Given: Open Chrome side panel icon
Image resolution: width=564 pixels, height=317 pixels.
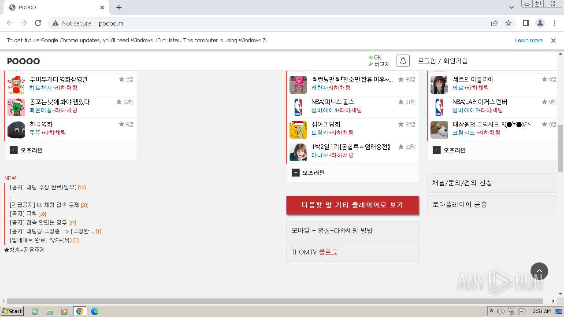Looking at the screenshot, I should (526, 23).
